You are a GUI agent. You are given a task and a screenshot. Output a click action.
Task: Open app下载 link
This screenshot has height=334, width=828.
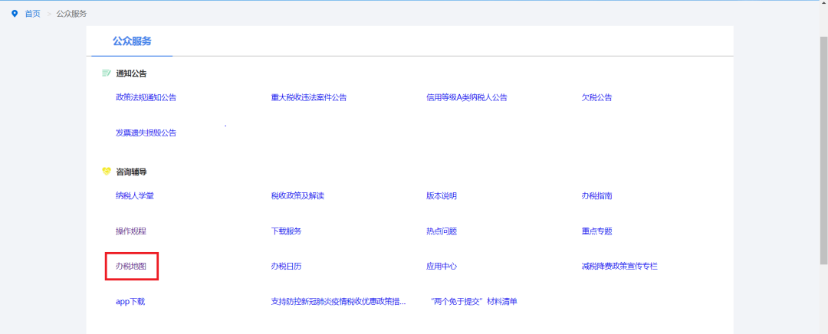point(130,302)
